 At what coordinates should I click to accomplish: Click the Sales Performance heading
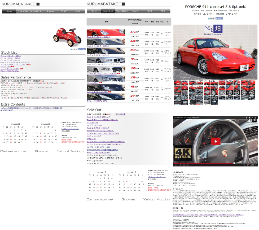pos(16,77)
